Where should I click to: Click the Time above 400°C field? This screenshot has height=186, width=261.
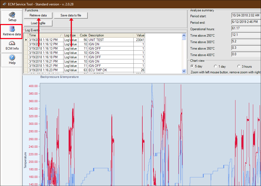[x=246, y=54]
